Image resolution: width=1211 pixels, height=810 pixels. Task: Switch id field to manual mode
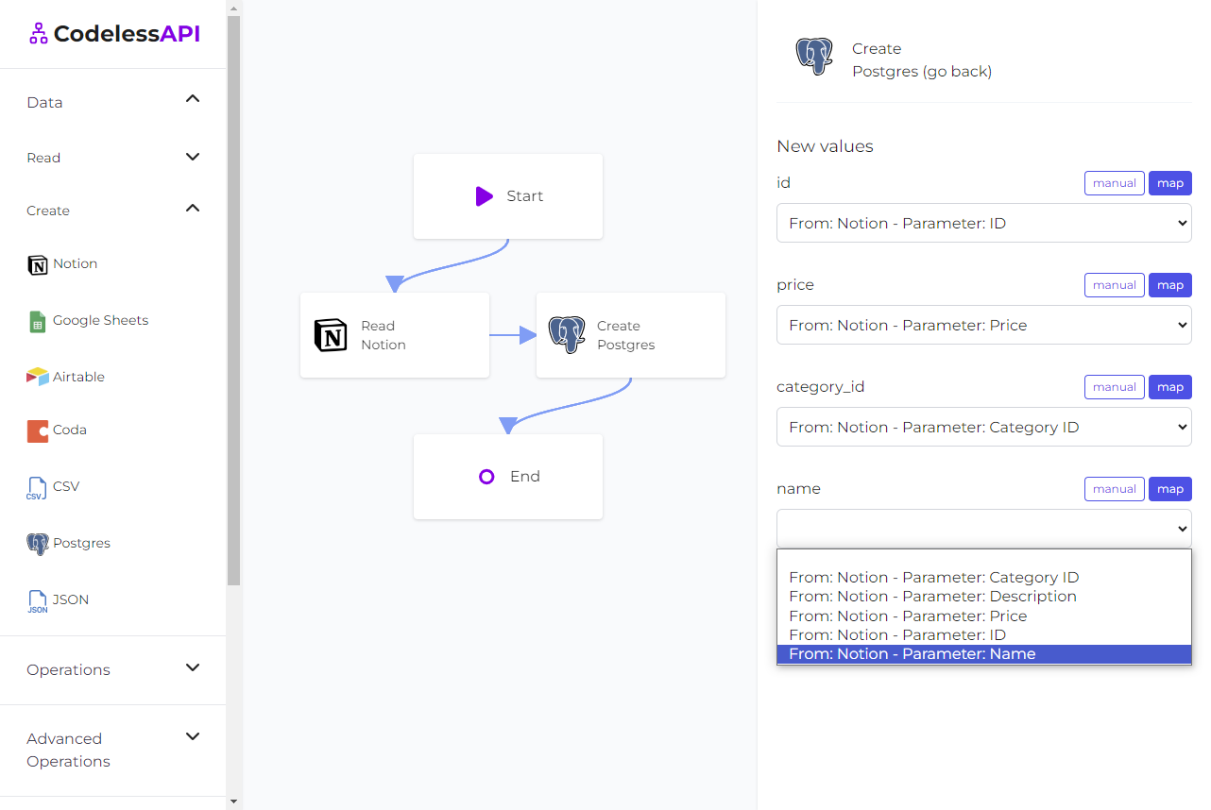(x=1115, y=183)
